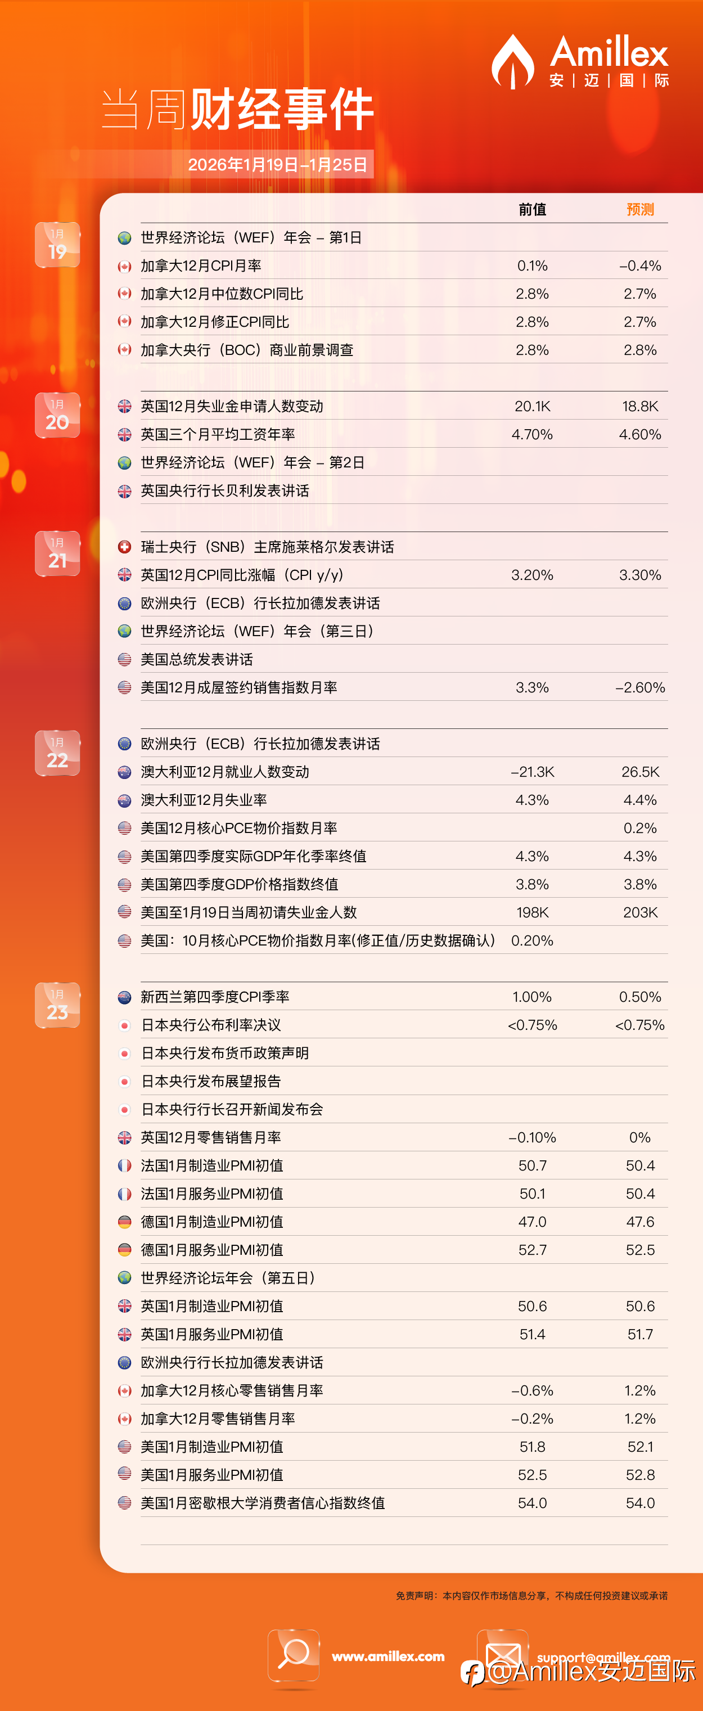Select the 1月19 date badge
This screenshot has height=1711, width=703.
(57, 245)
